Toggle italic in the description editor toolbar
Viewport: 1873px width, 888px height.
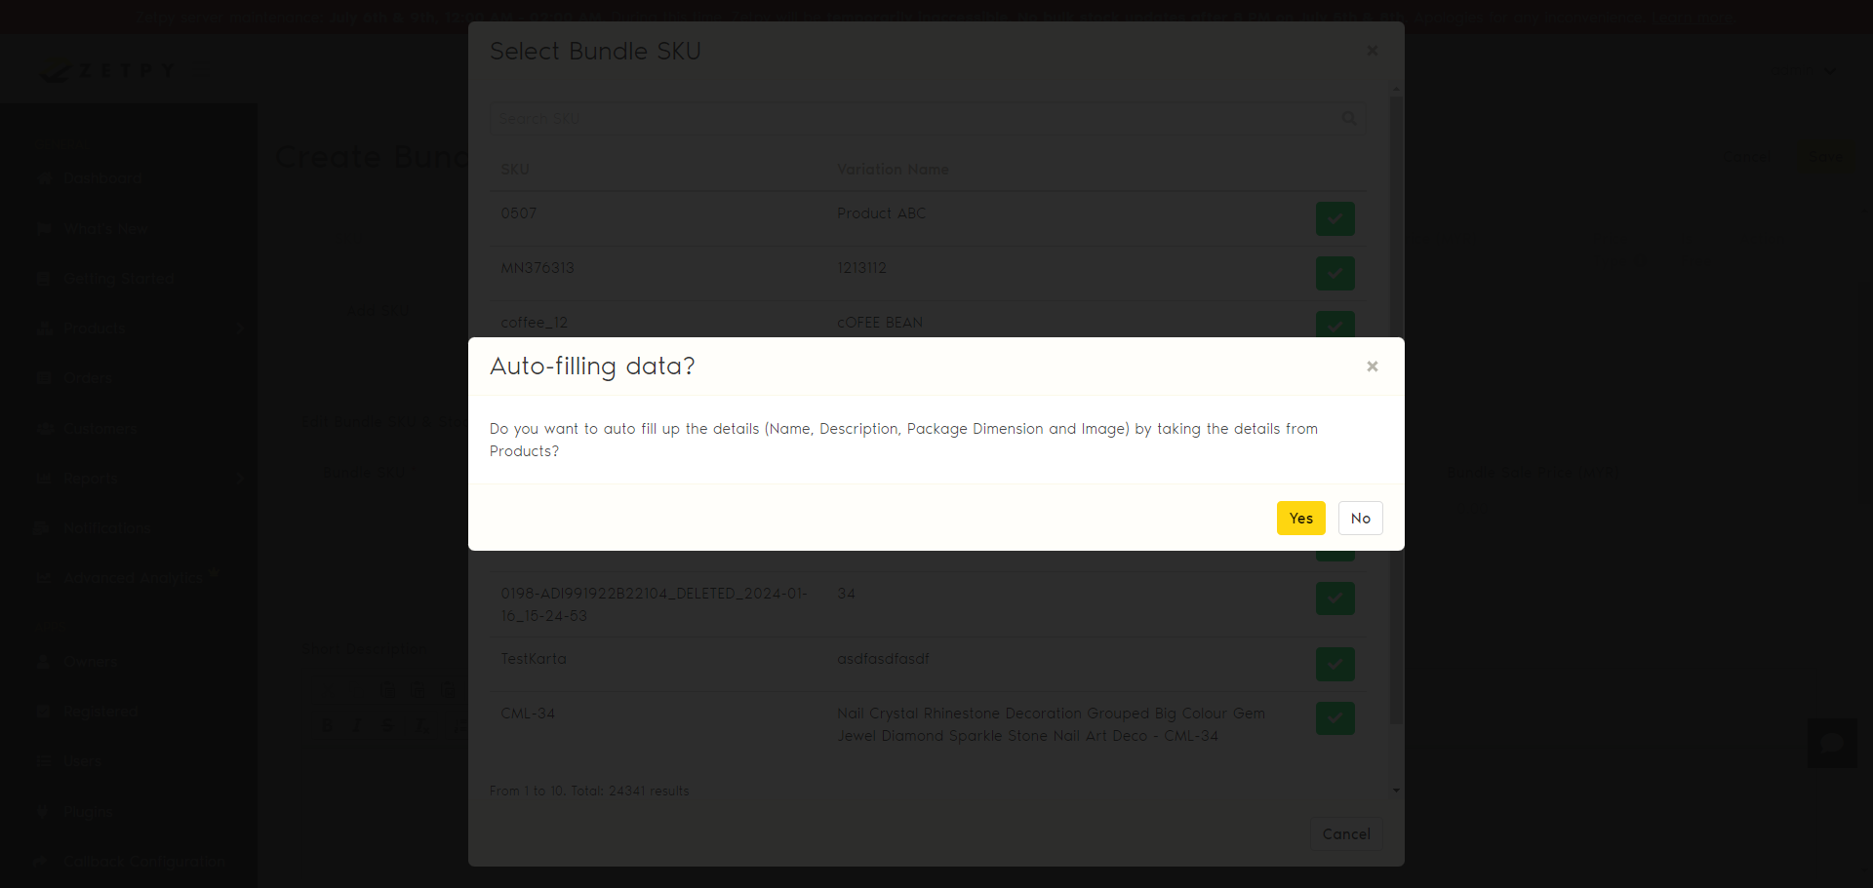pos(357,725)
